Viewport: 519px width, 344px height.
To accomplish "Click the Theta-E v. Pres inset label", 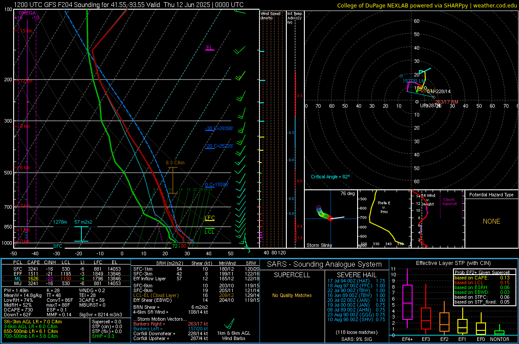I will (x=384, y=207).
